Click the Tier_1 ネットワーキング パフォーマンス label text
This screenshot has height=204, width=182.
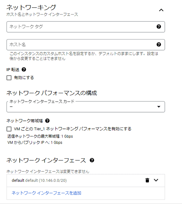tap(72, 129)
